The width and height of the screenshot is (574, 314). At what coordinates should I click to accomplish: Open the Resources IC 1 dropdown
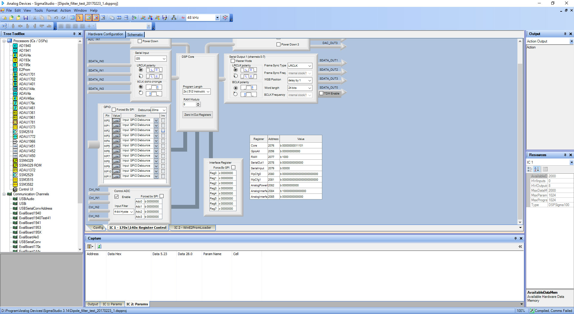click(x=571, y=162)
